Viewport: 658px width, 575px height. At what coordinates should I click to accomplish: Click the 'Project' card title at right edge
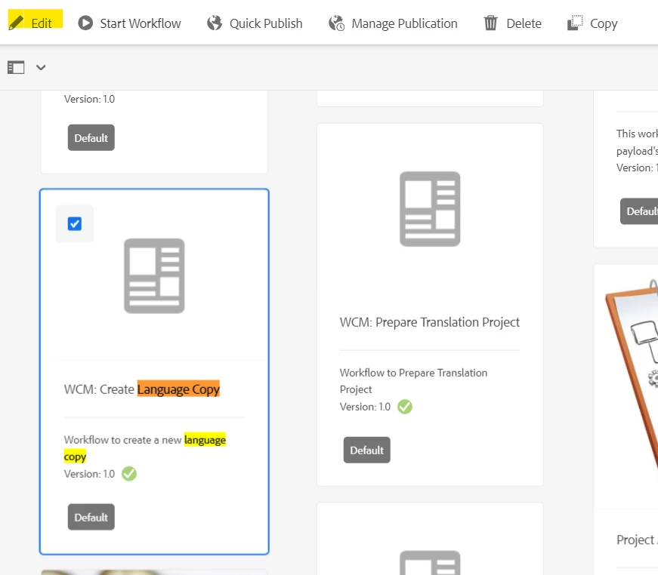tap(637, 540)
